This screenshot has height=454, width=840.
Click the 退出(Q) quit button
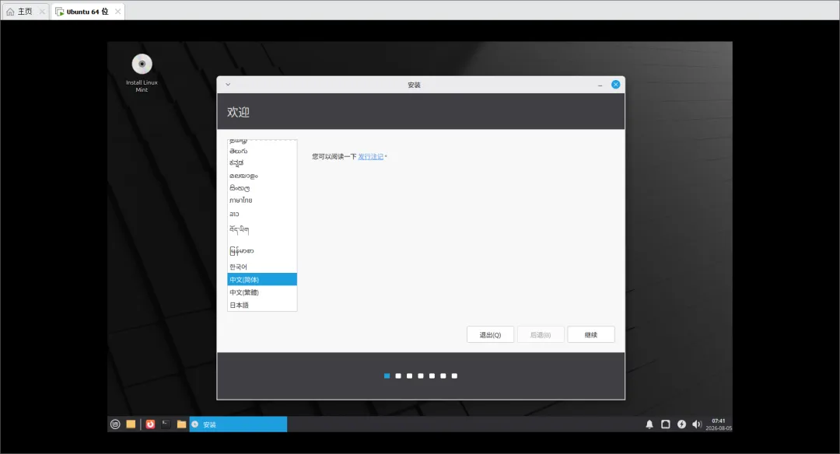point(490,334)
